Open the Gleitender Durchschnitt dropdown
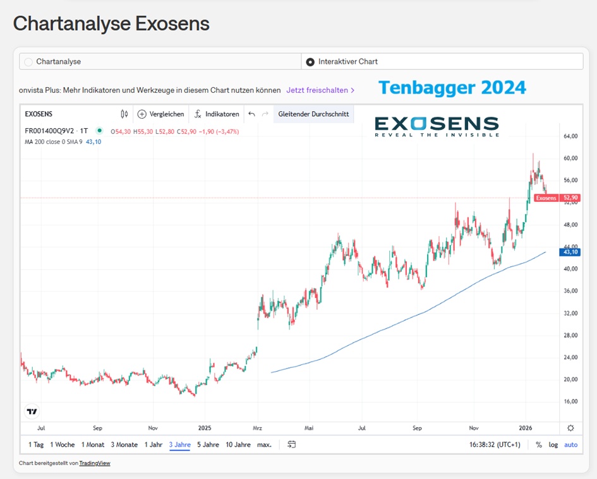This screenshot has width=597, height=479. 313,114
